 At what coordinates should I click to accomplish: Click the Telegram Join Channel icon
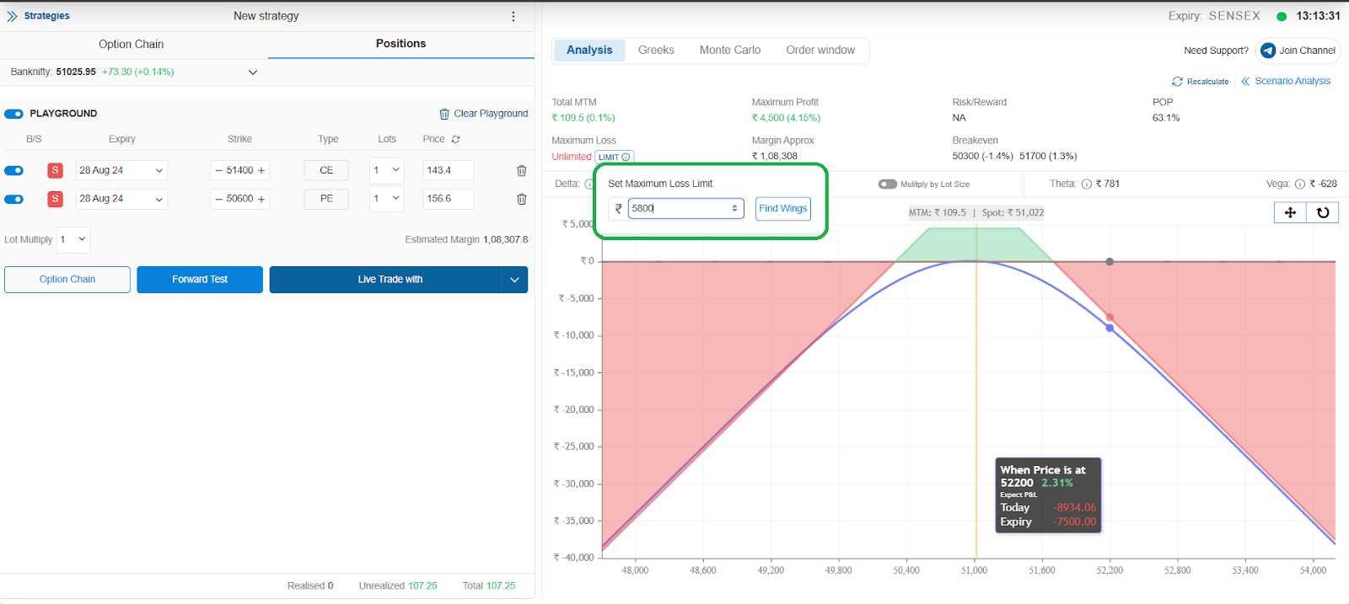(x=1268, y=51)
